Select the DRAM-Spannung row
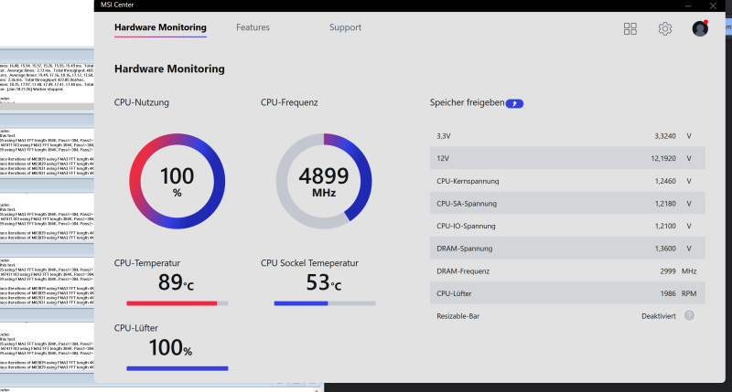This screenshot has width=732, height=392. click(567, 249)
